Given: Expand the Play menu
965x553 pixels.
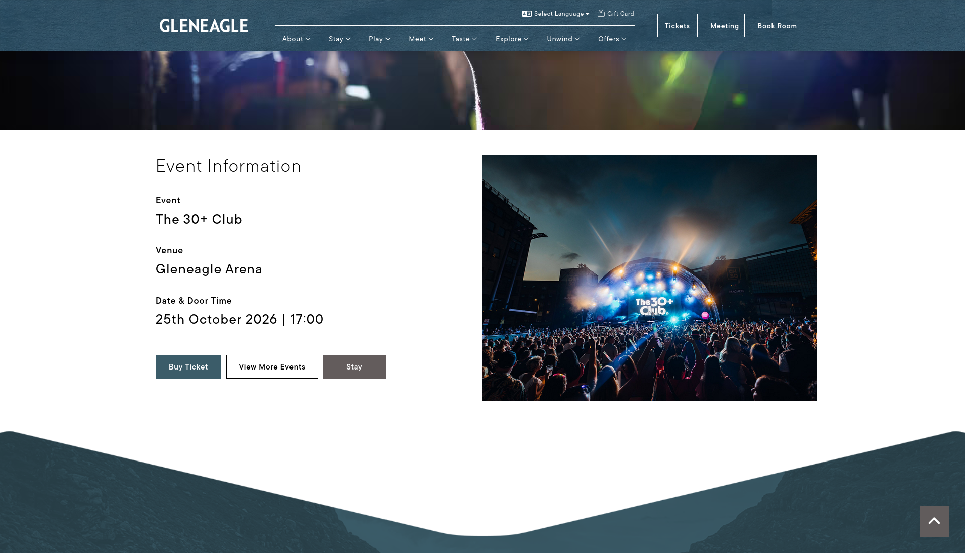Looking at the screenshot, I should [x=379, y=39].
